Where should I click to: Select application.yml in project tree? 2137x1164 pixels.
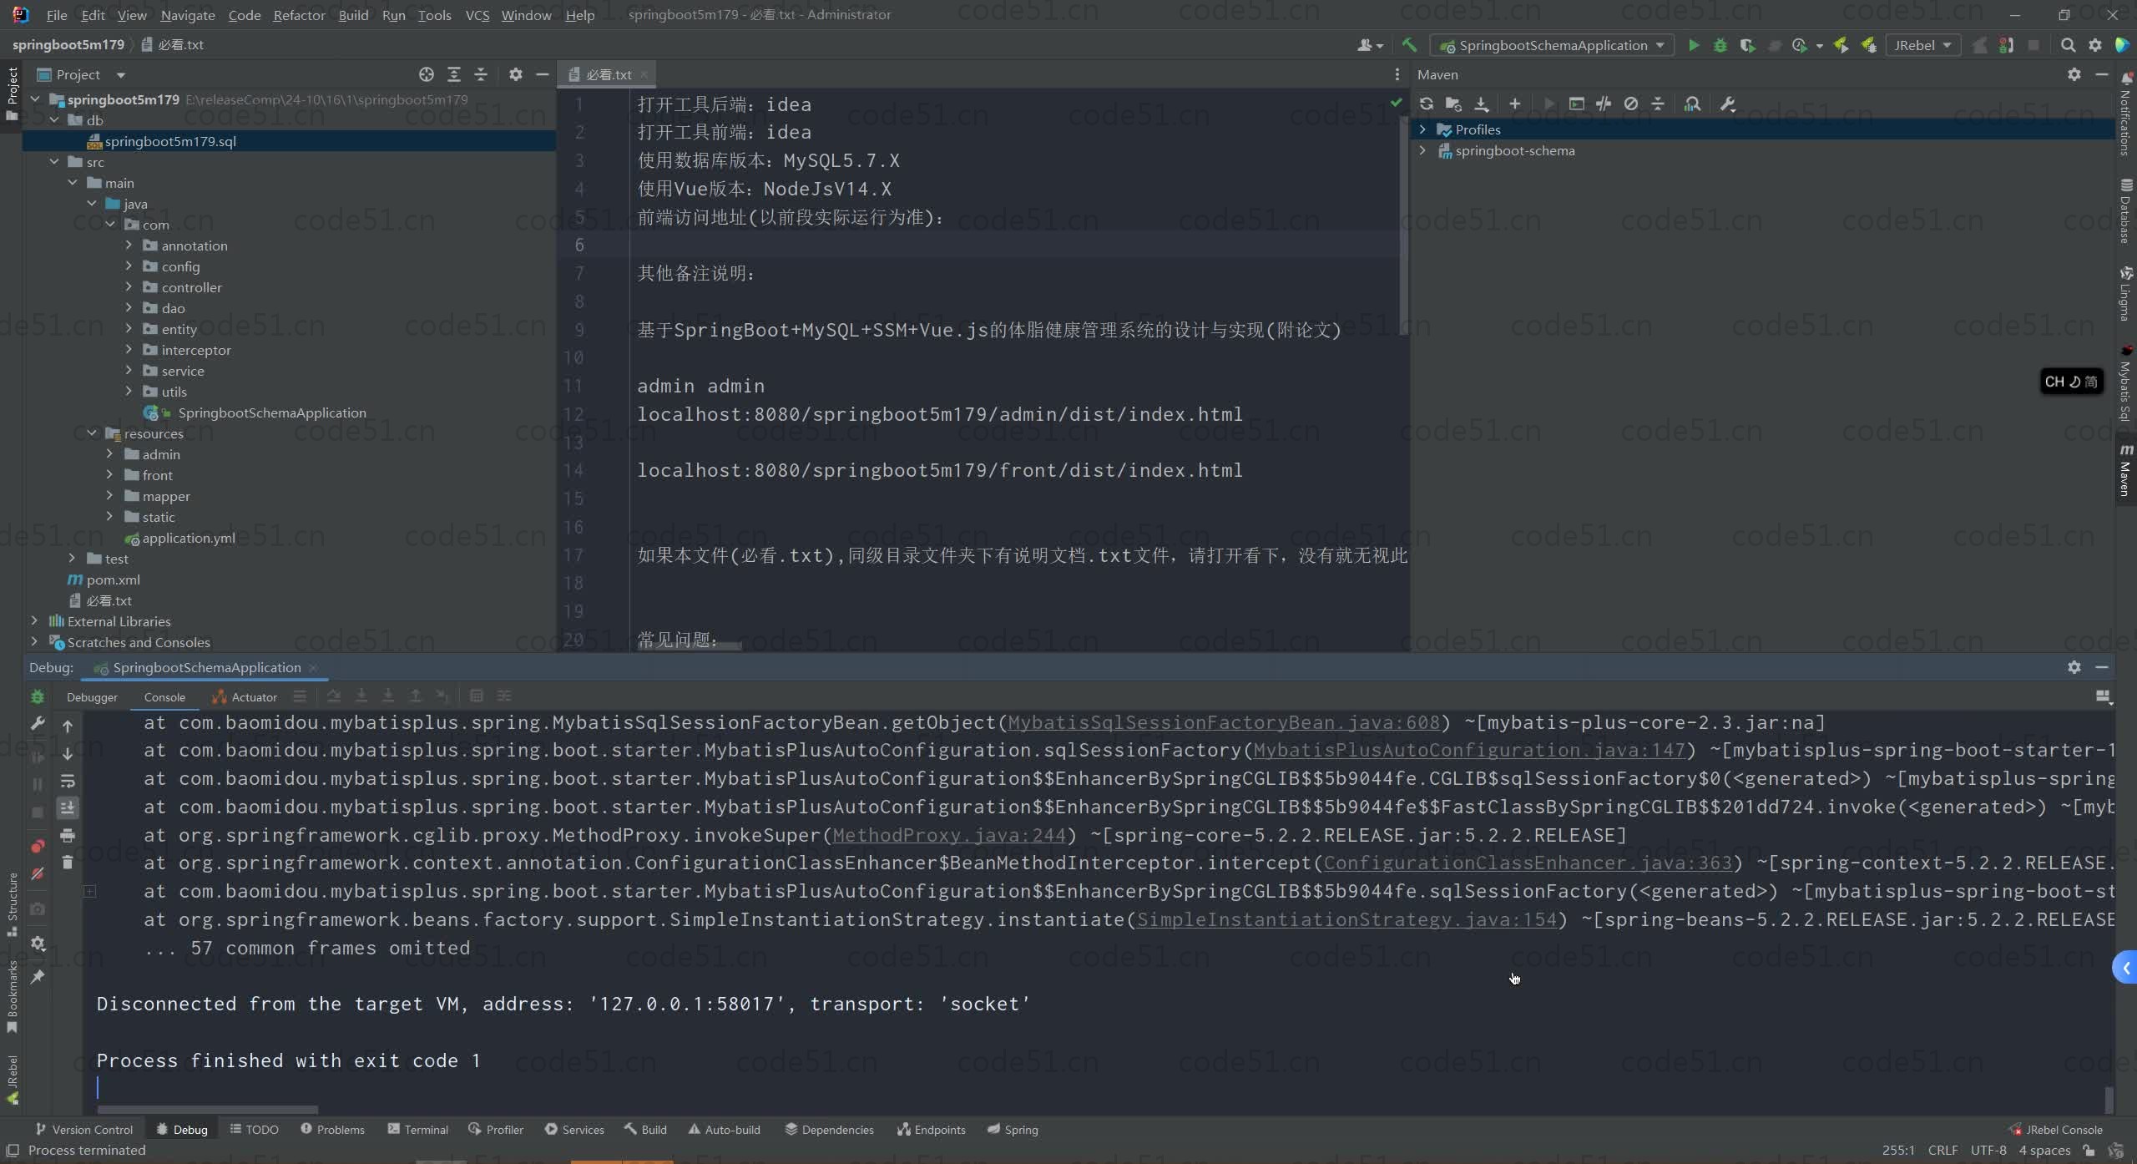tap(188, 538)
